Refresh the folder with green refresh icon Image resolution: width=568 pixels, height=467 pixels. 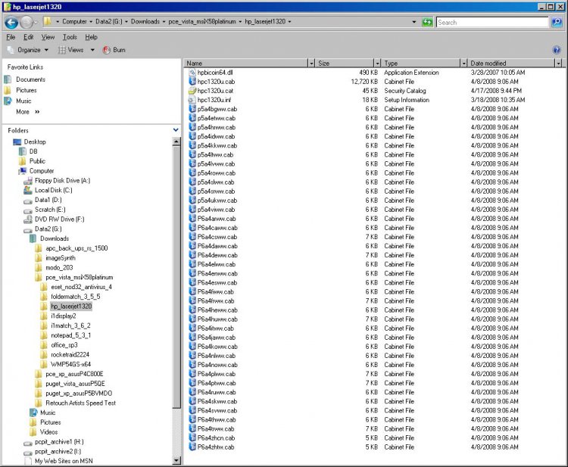tap(427, 23)
